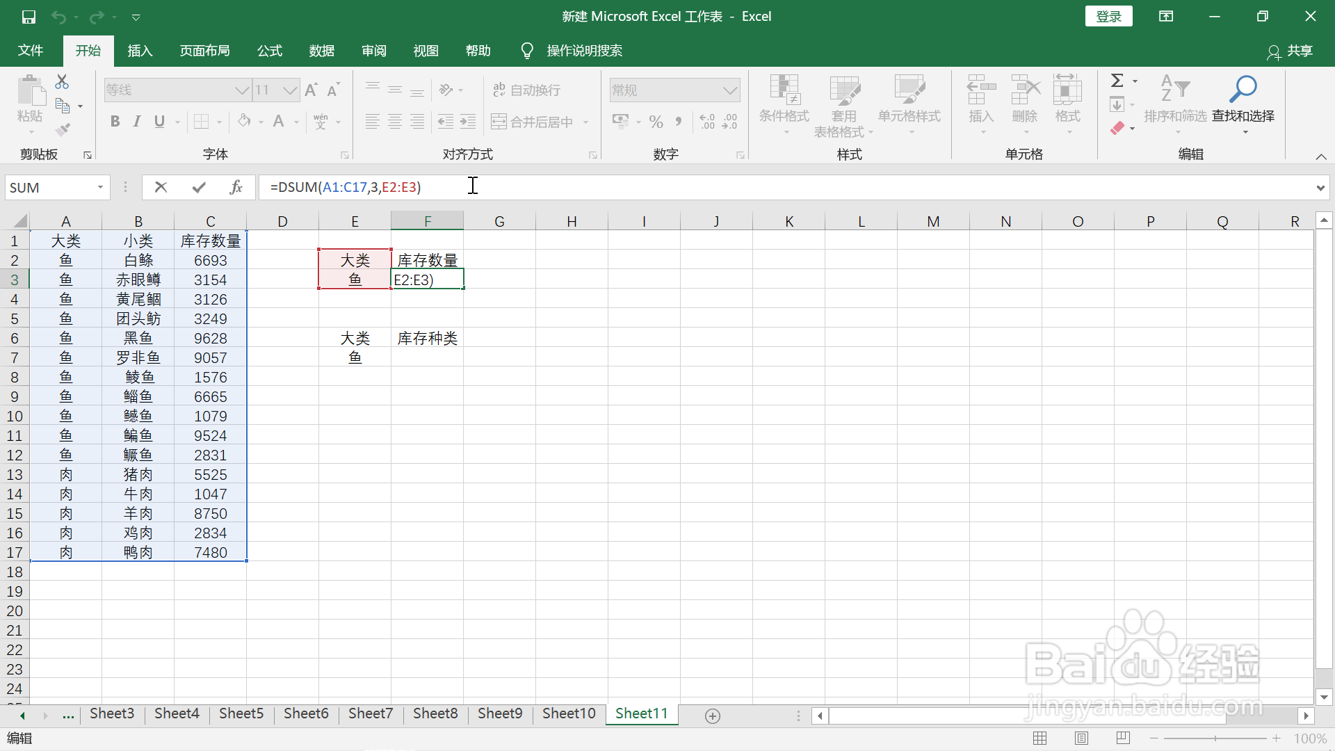Viewport: 1335px width, 751px height.
Task: Add a new sheet plus button
Action: (713, 716)
